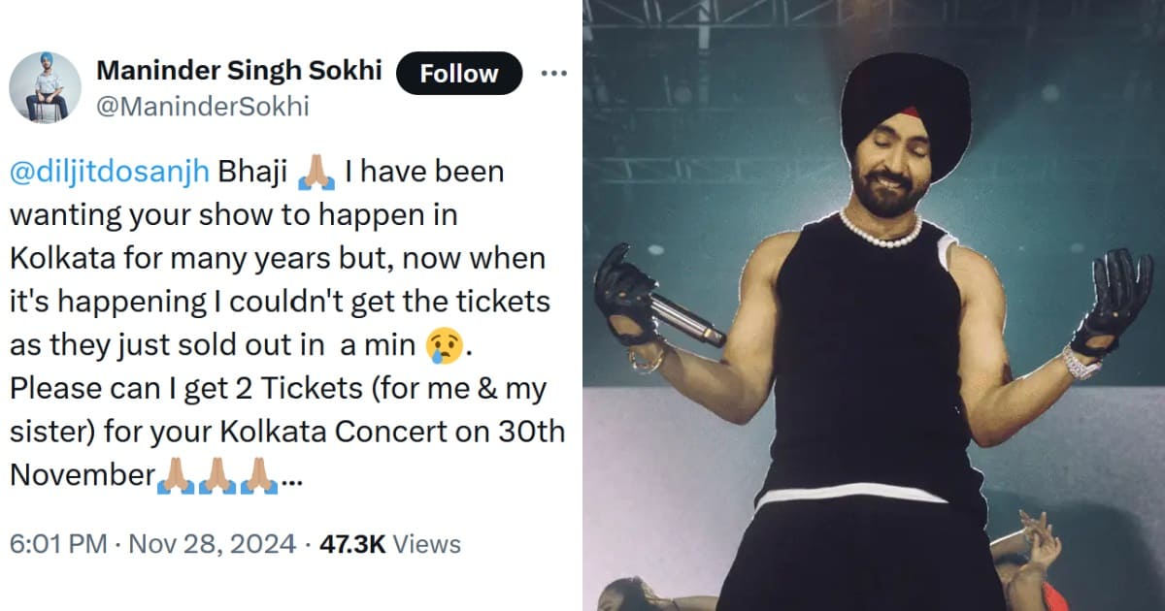Open the 47.3K Views count
Screen dimensions: 1165x611
[x=389, y=545]
